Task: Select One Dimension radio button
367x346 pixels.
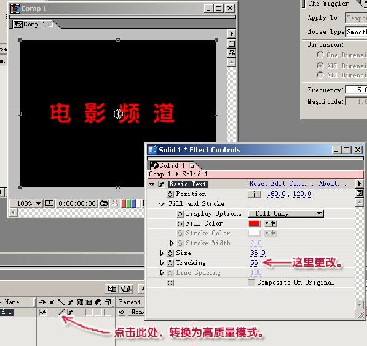Action: click(x=320, y=55)
